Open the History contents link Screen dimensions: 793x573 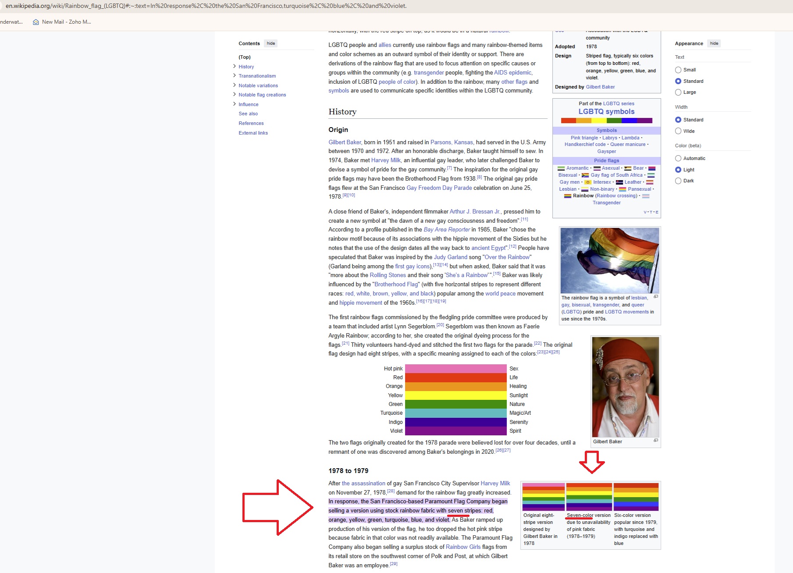click(x=246, y=67)
